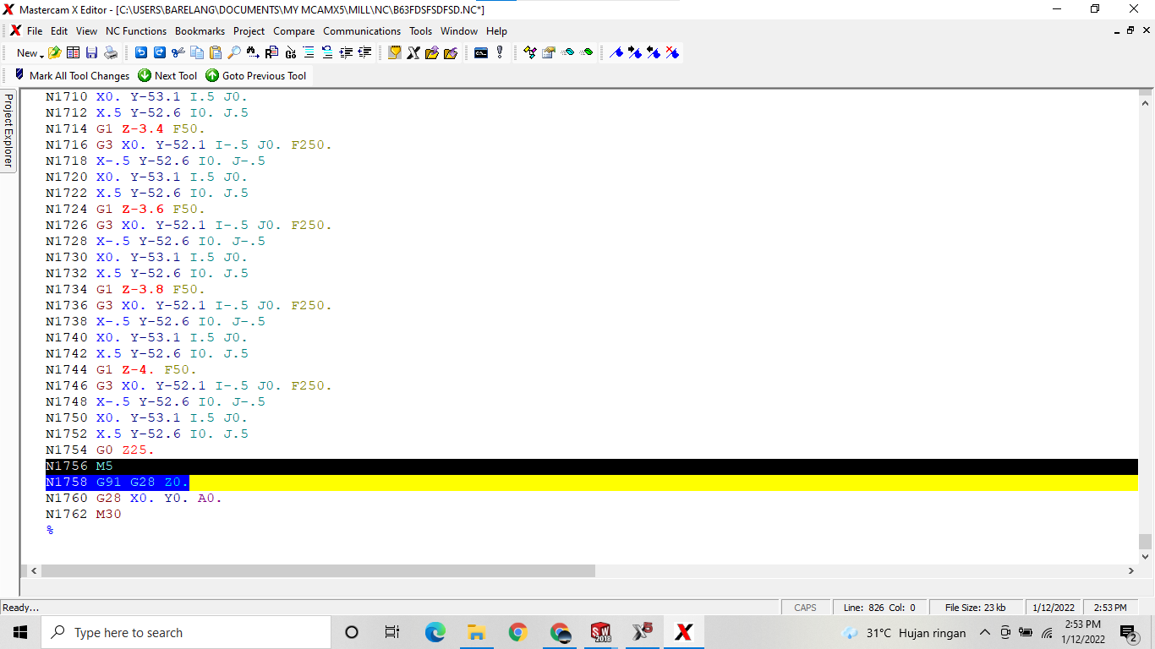This screenshot has height=649, width=1155.
Task: Click the Goto Previous Tool button
Action: coord(256,75)
